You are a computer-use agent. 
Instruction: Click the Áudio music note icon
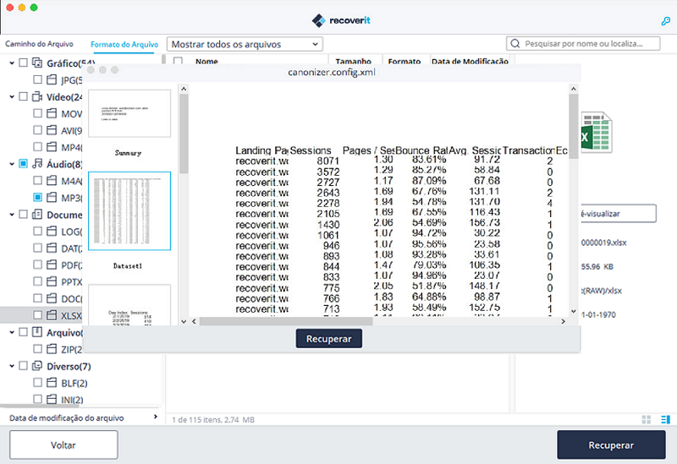tap(37, 164)
